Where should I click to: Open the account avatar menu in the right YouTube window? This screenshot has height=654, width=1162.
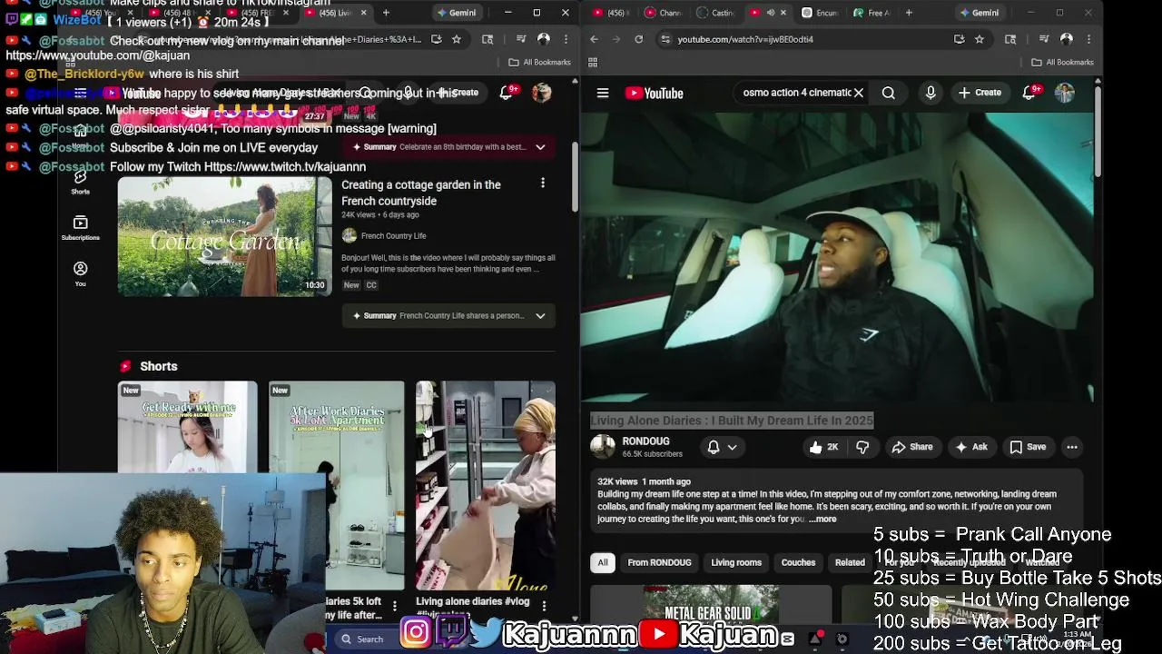coord(1065,93)
